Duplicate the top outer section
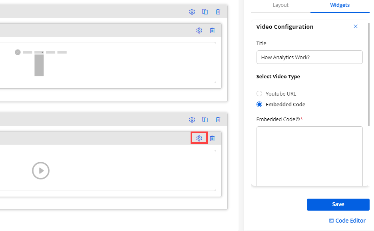 (x=205, y=12)
